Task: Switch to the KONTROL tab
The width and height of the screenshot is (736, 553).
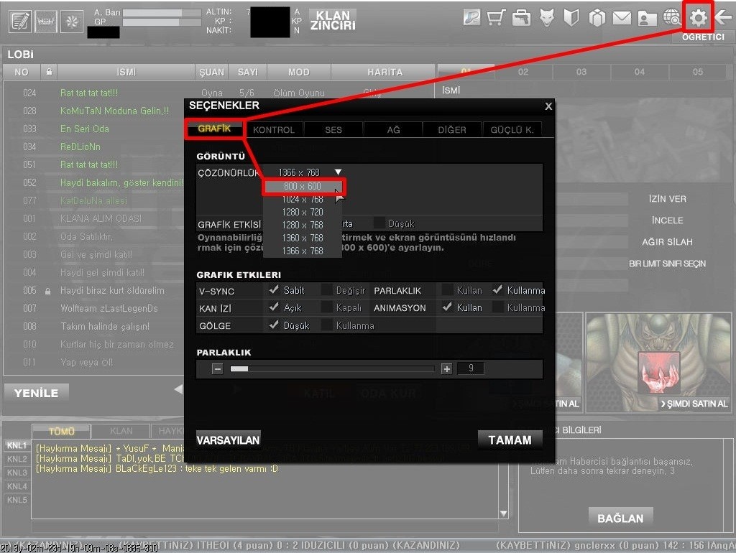Action: (x=274, y=130)
